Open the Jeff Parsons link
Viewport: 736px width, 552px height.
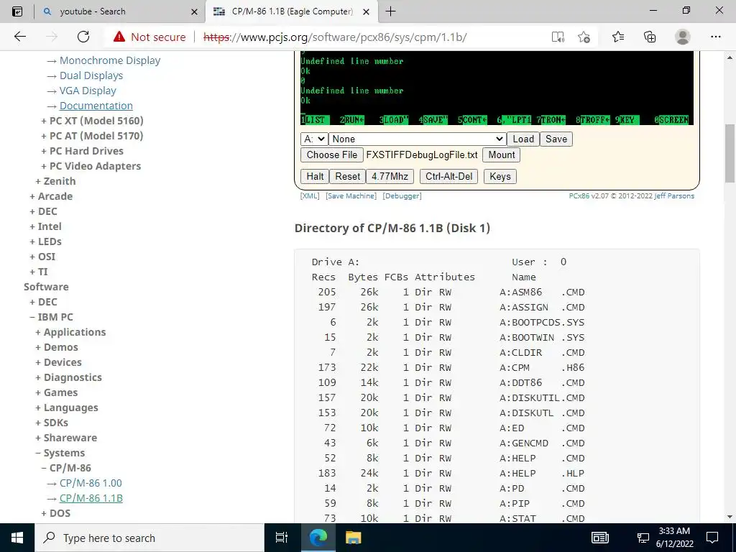[674, 195]
